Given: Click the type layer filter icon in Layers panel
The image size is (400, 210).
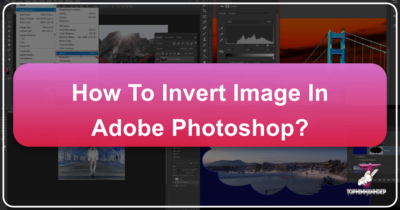Looking at the screenshot, I should click(183, 44).
